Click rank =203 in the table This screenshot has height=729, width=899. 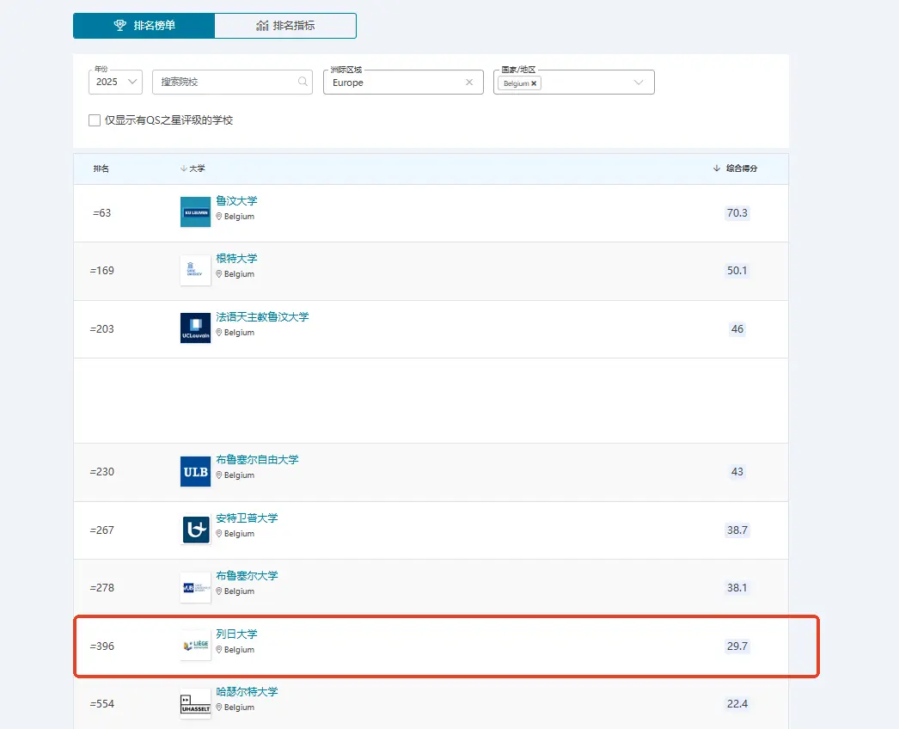101,329
